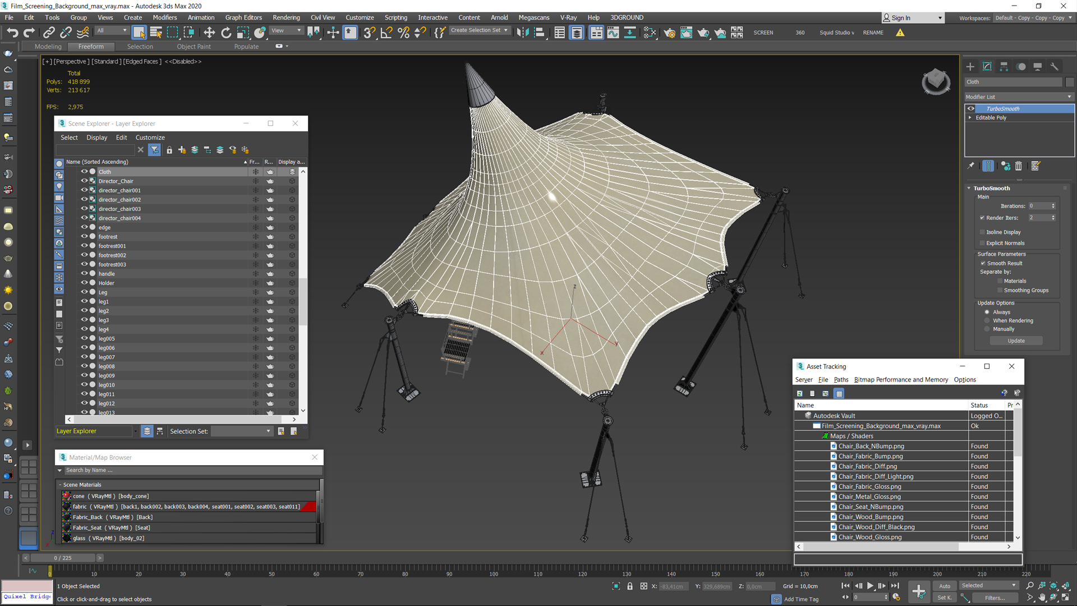Viewport: 1077px width, 606px height.
Task: Open the Utilities wrench tab
Action: [1055, 67]
